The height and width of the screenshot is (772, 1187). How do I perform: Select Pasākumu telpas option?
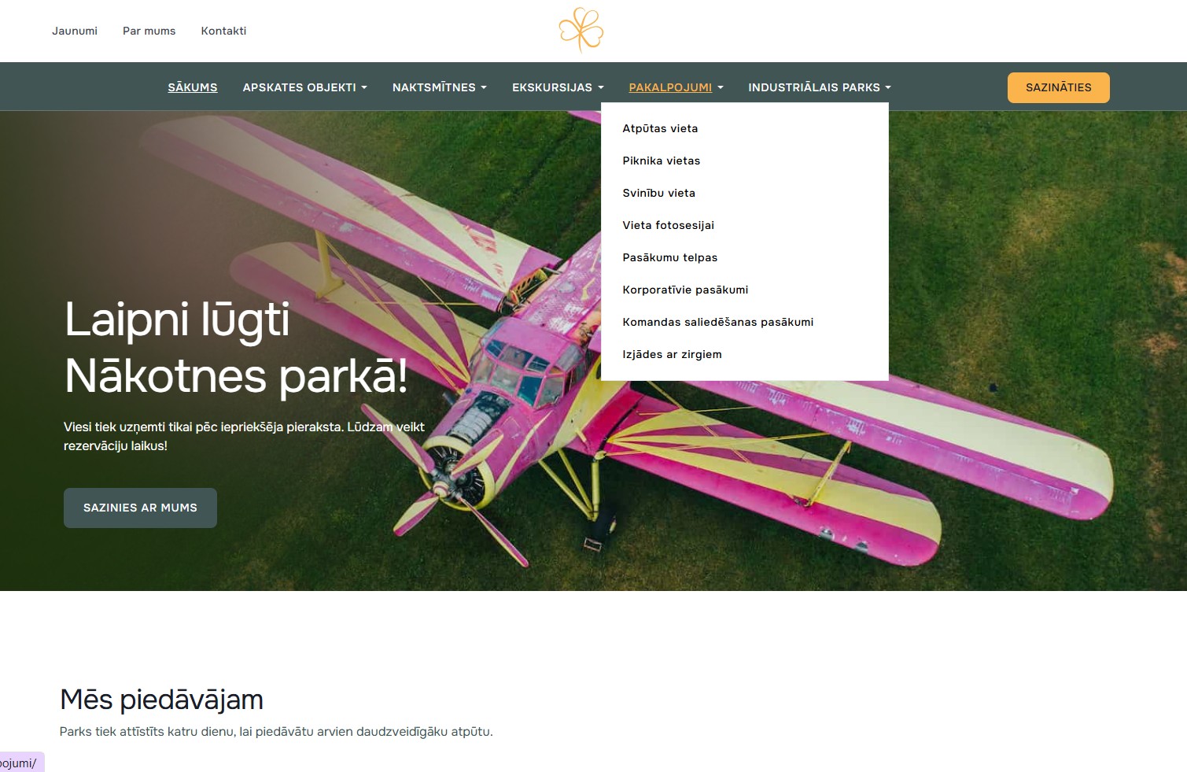click(x=669, y=257)
